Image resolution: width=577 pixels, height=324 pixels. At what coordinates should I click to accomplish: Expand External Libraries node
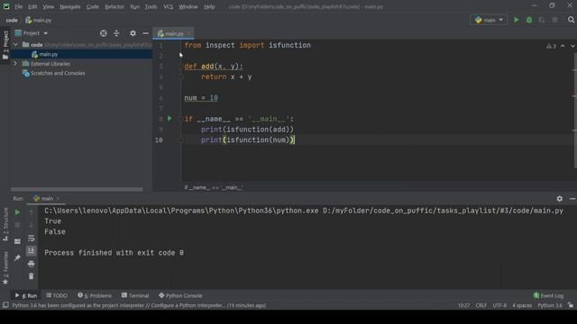click(15, 64)
